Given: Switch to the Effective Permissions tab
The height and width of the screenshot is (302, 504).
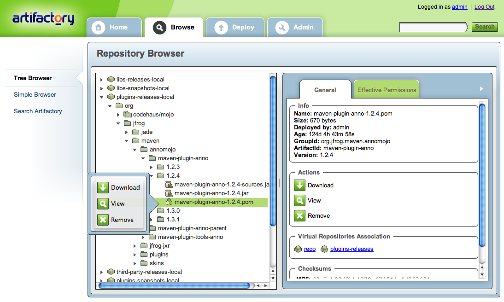Looking at the screenshot, I should pyautogui.click(x=387, y=90).
